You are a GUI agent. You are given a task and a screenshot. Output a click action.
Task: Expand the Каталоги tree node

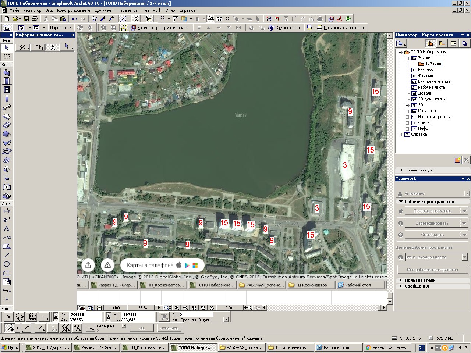click(407, 111)
